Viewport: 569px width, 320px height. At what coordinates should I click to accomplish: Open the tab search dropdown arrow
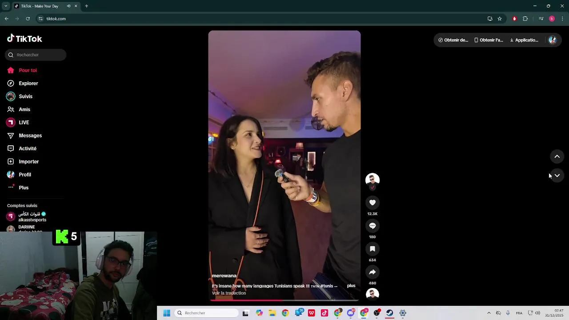(6, 6)
